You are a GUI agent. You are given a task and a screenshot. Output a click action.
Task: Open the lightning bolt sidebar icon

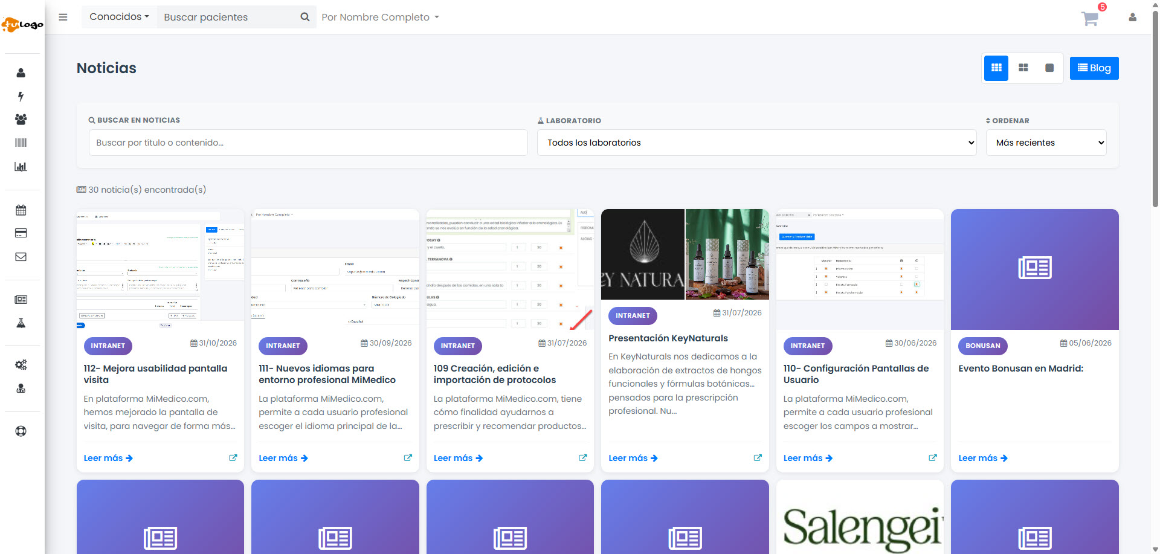[x=21, y=96]
